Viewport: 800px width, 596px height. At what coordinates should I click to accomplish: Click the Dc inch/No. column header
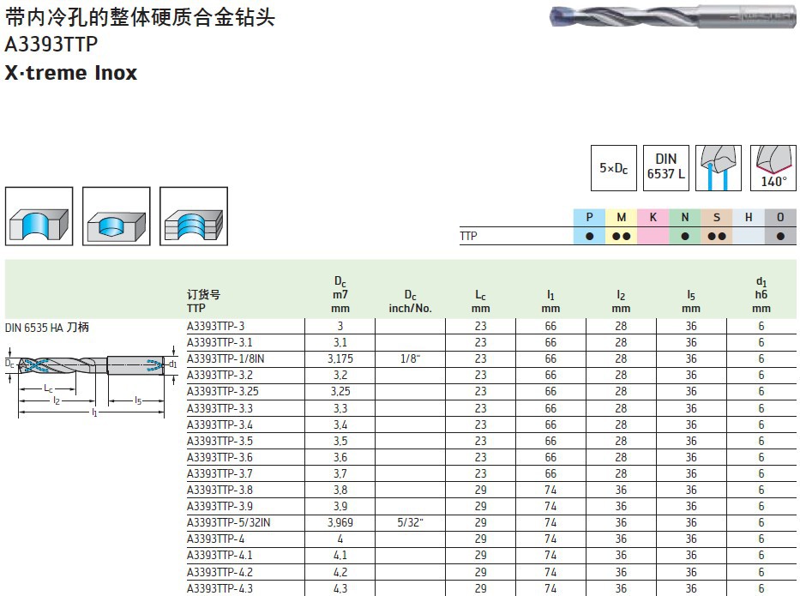coord(410,302)
